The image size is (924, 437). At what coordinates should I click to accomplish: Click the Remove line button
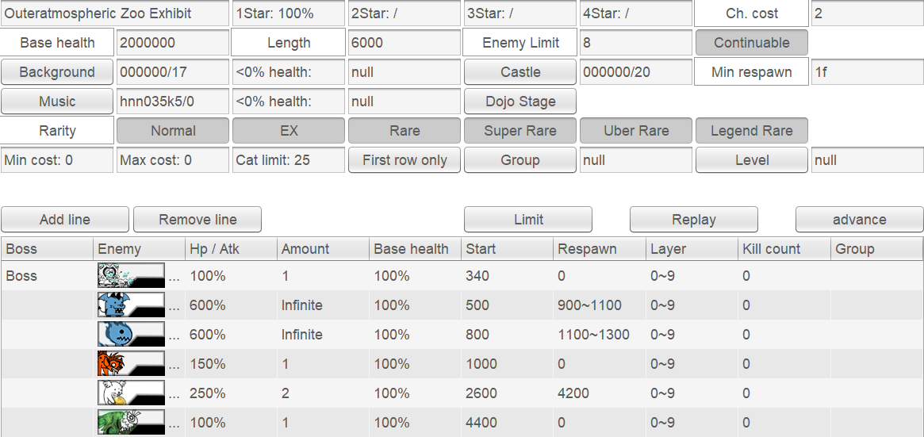(197, 220)
